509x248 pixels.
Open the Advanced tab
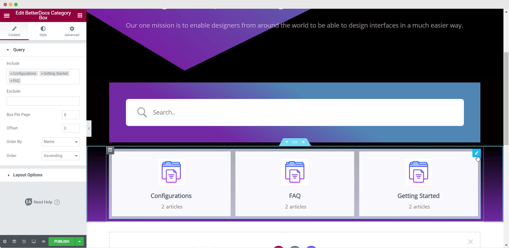pyautogui.click(x=72, y=31)
